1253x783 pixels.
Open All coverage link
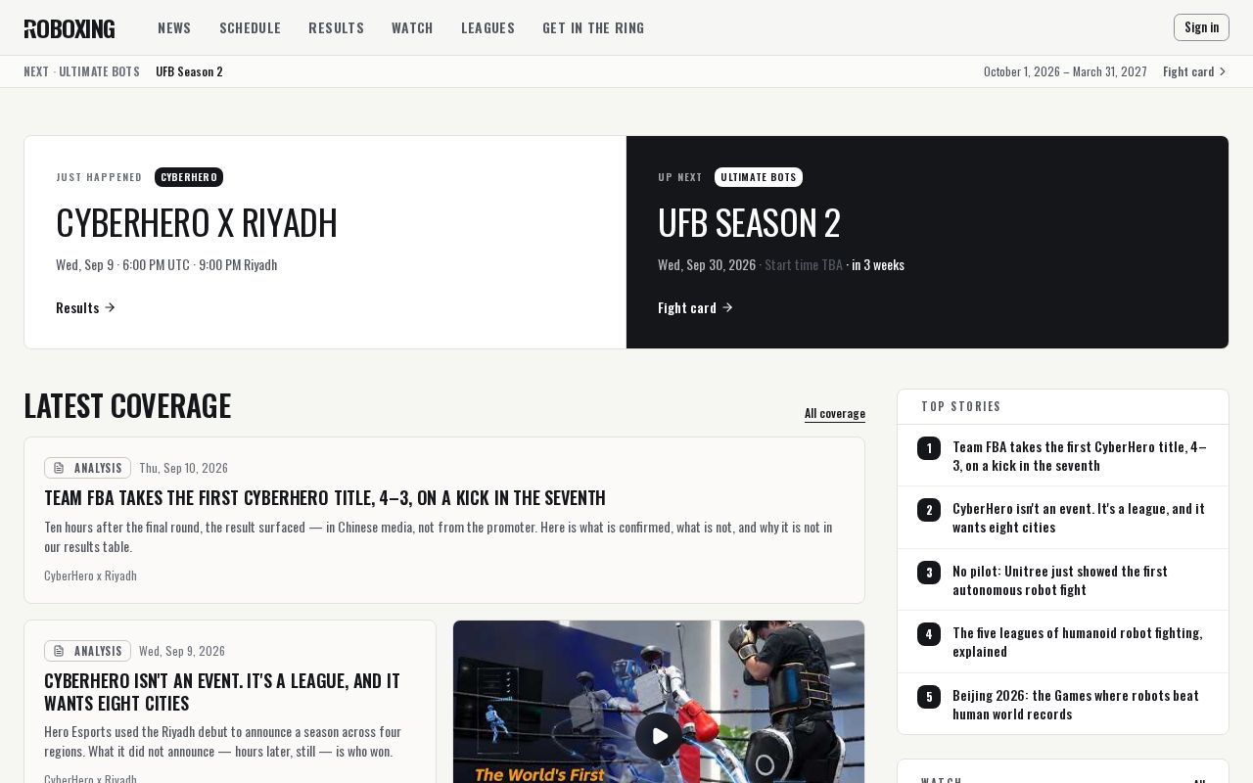[x=835, y=413]
